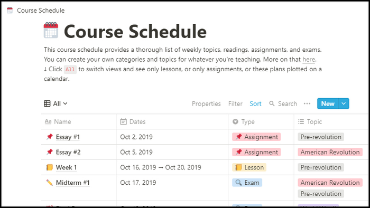The width and height of the screenshot is (370, 208).
Task: Click the pink Assignment tag in Essay #2 row
Action: pos(256,152)
